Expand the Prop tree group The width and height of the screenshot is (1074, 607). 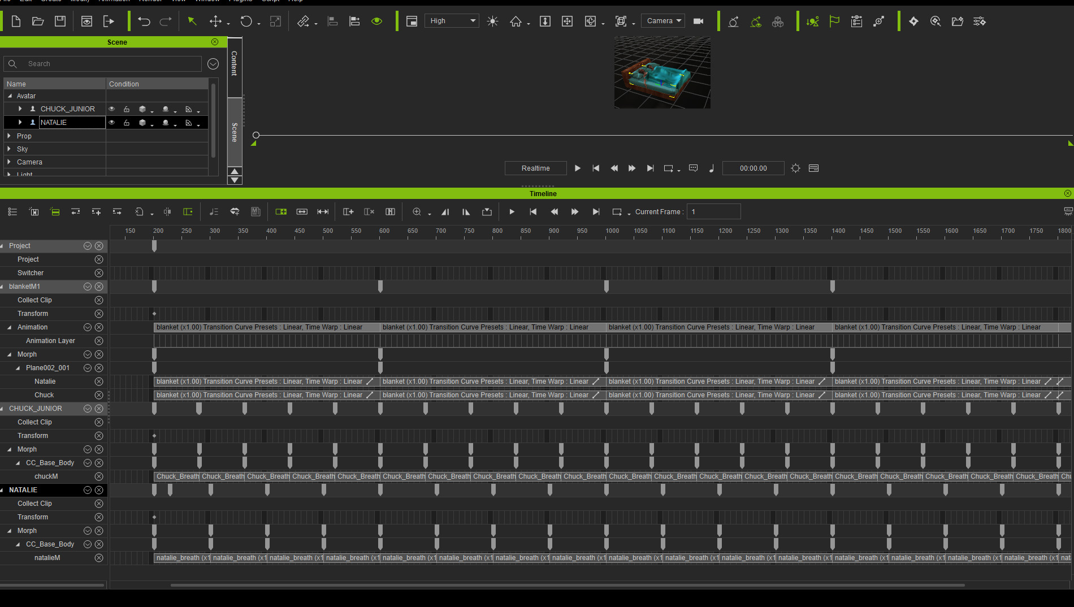tap(9, 136)
